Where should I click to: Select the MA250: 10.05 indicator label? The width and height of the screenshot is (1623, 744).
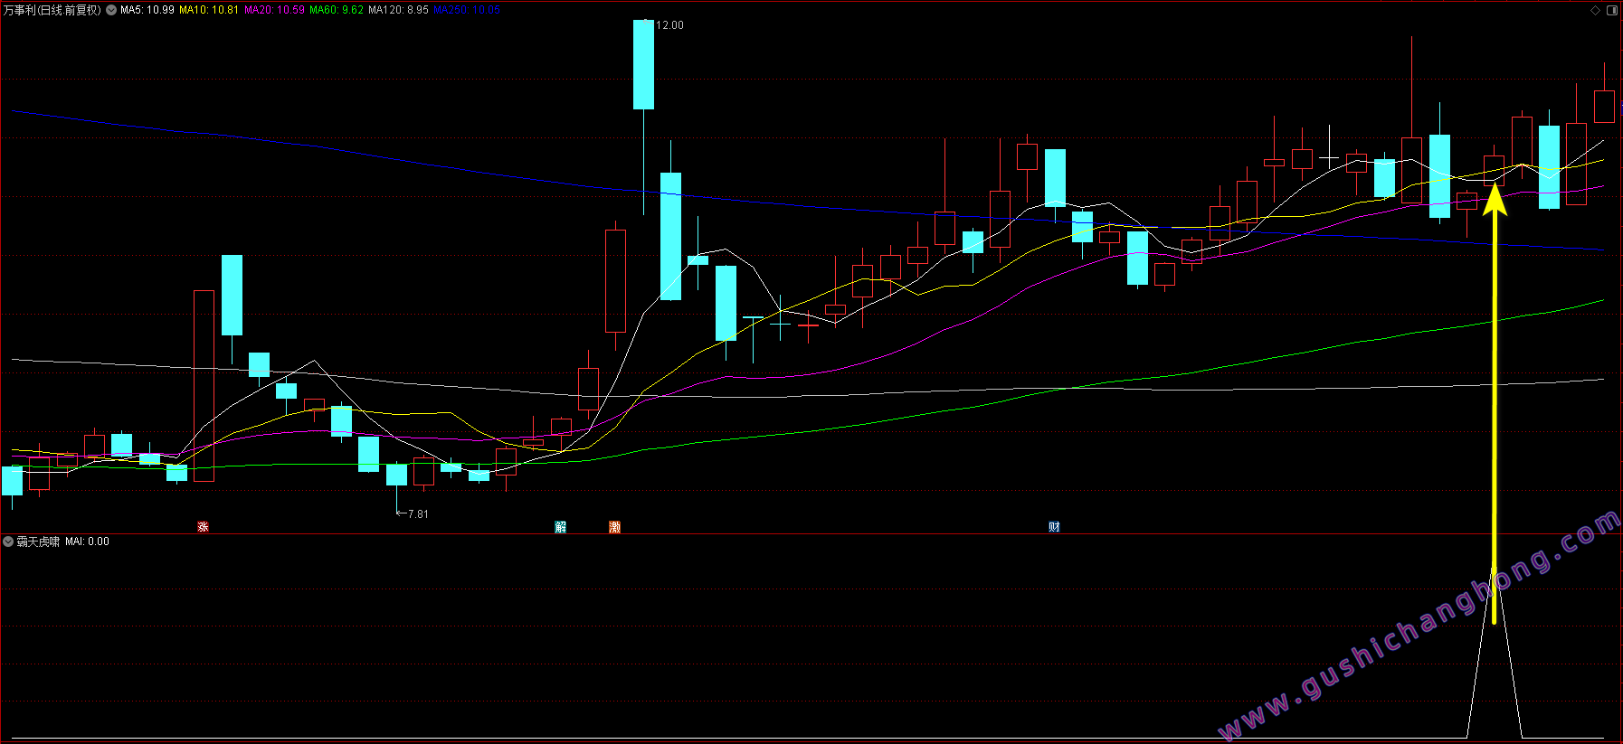tap(467, 10)
